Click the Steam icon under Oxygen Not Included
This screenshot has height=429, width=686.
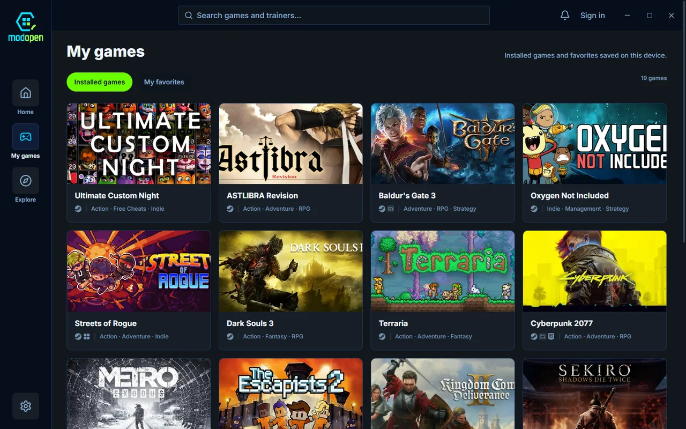pyautogui.click(x=534, y=209)
